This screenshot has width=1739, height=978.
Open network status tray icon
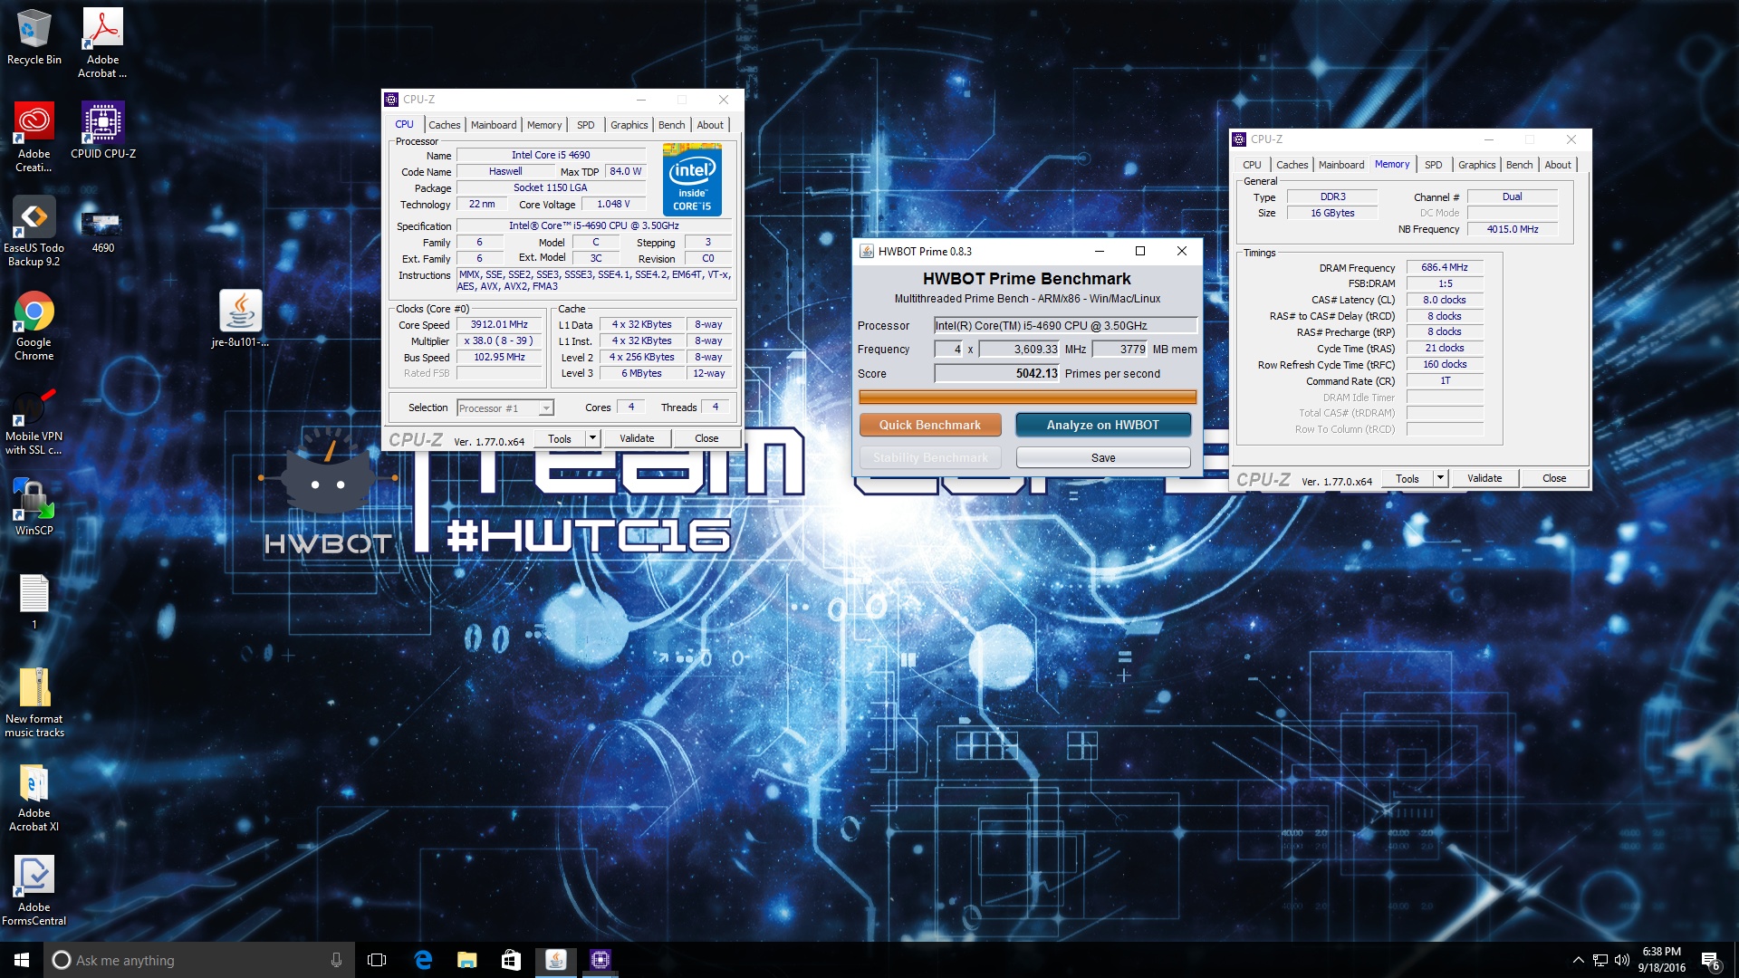(x=1600, y=960)
